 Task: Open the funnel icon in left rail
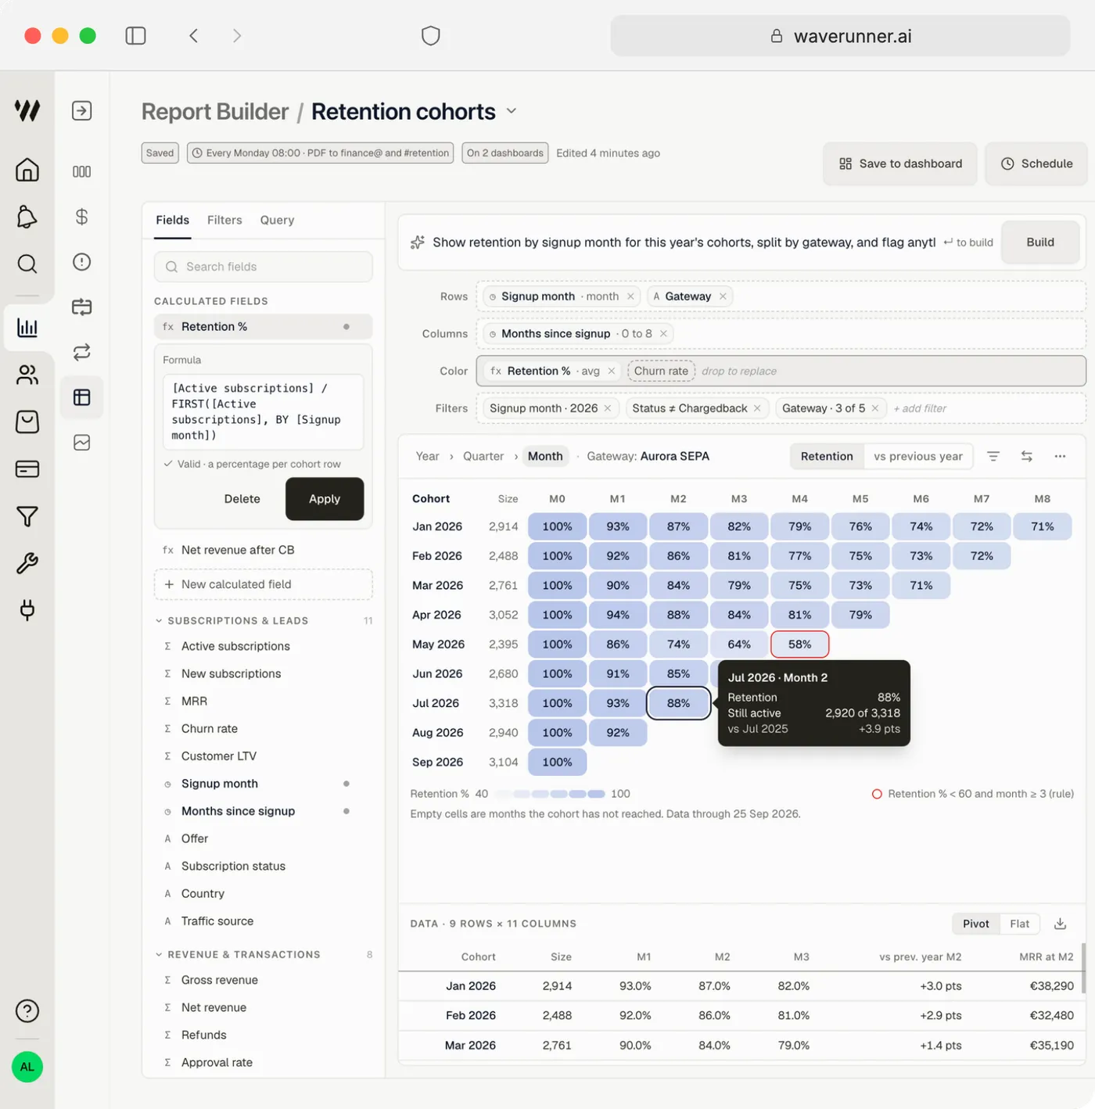coord(27,516)
